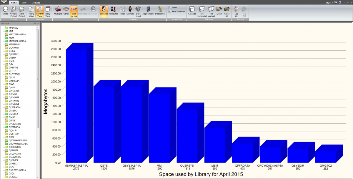This screenshot has height=179, width=353.
Task: Choose the Owners selection icon
Action: (x=130, y=11)
